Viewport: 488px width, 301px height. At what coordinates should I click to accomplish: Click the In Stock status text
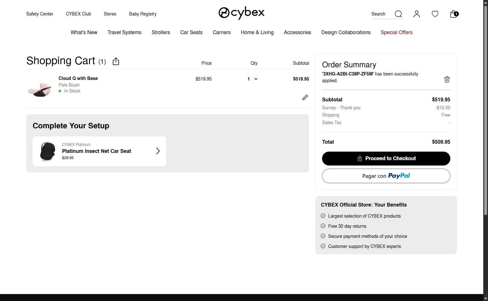(72, 91)
